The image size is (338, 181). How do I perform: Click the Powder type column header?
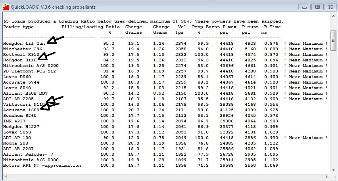click(19, 27)
